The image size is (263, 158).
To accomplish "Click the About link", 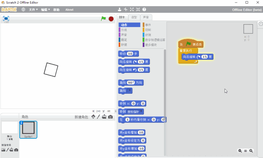I will click(x=69, y=10).
